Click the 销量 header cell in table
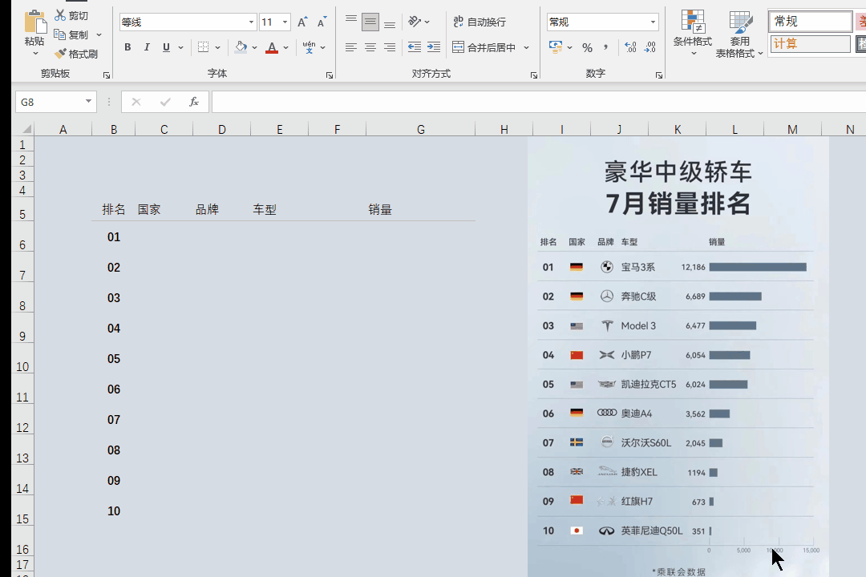Image resolution: width=866 pixels, height=577 pixels. [x=420, y=209]
